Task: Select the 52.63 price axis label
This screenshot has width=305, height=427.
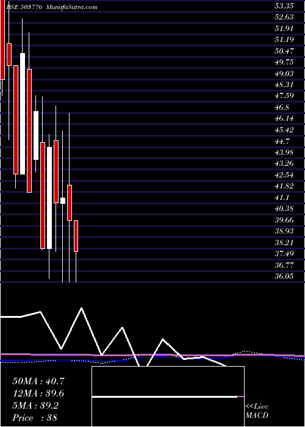Action: [284, 17]
